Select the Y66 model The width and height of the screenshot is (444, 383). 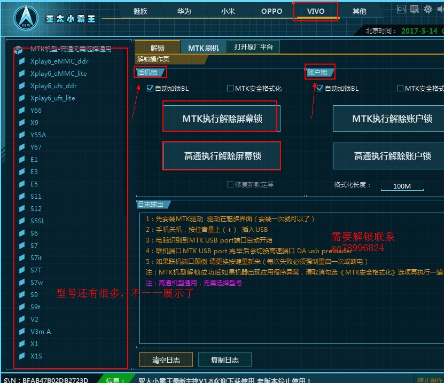35,110
